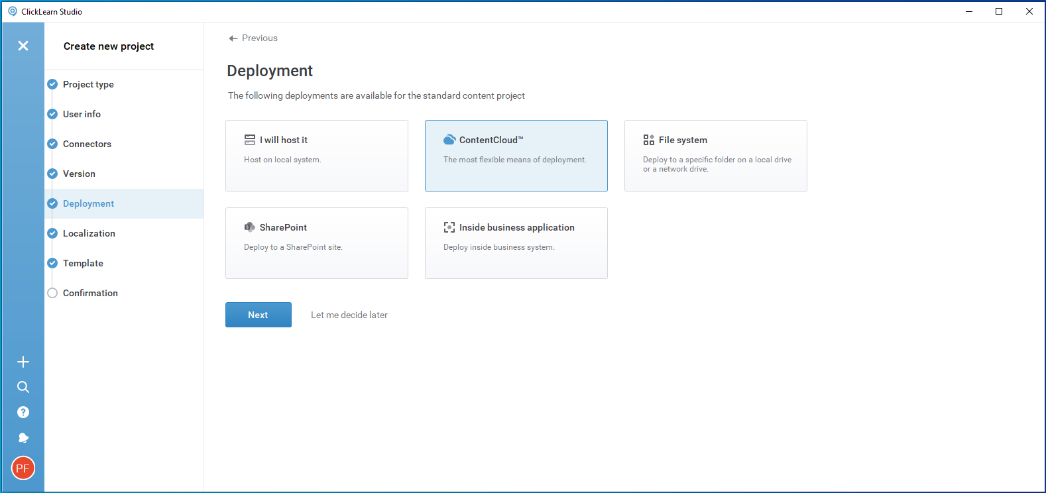This screenshot has height=493, width=1046.
Task: Click the ContentCloud cloud icon
Action: tap(449, 140)
